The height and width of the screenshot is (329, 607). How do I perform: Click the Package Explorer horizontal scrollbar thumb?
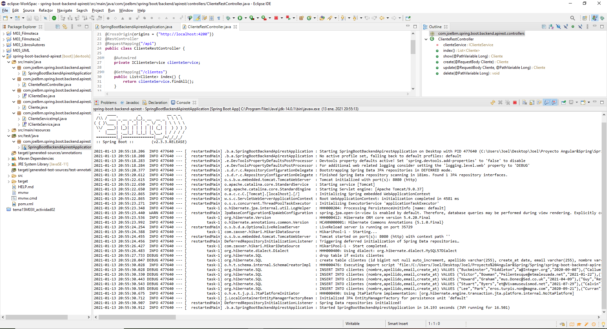coord(36,317)
